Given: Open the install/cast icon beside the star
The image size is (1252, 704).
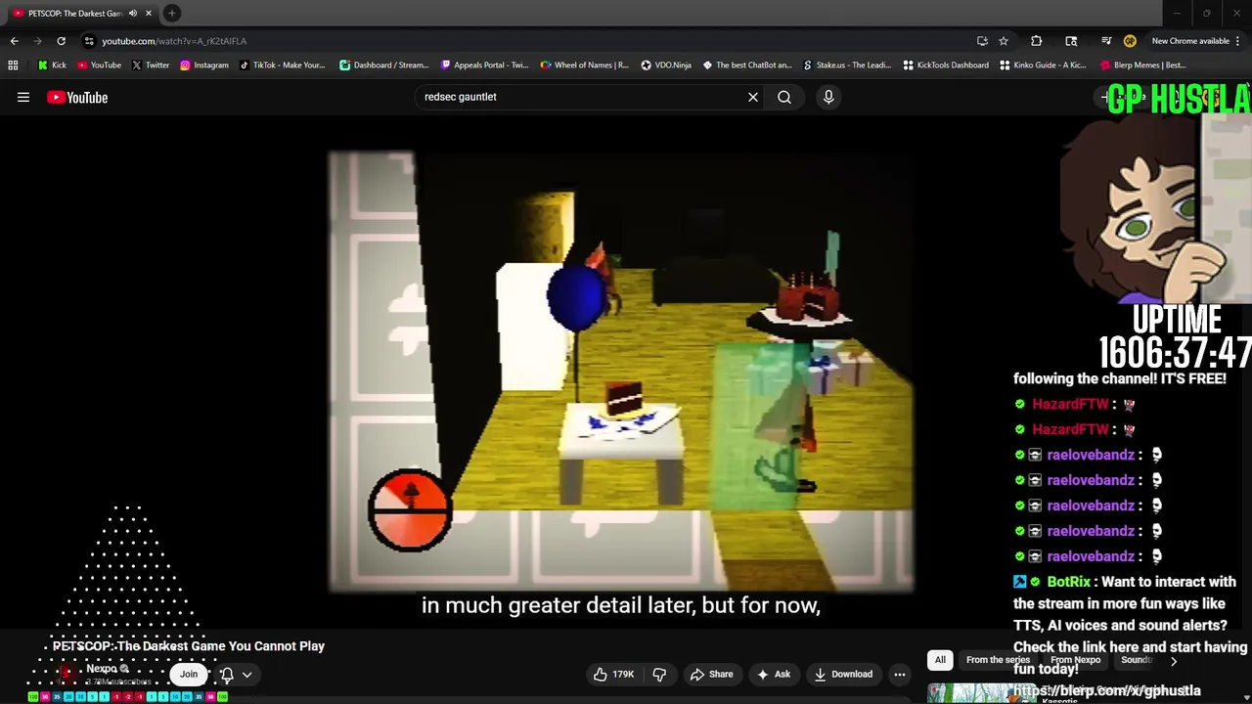Looking at the screenshot, I should 982,41.
